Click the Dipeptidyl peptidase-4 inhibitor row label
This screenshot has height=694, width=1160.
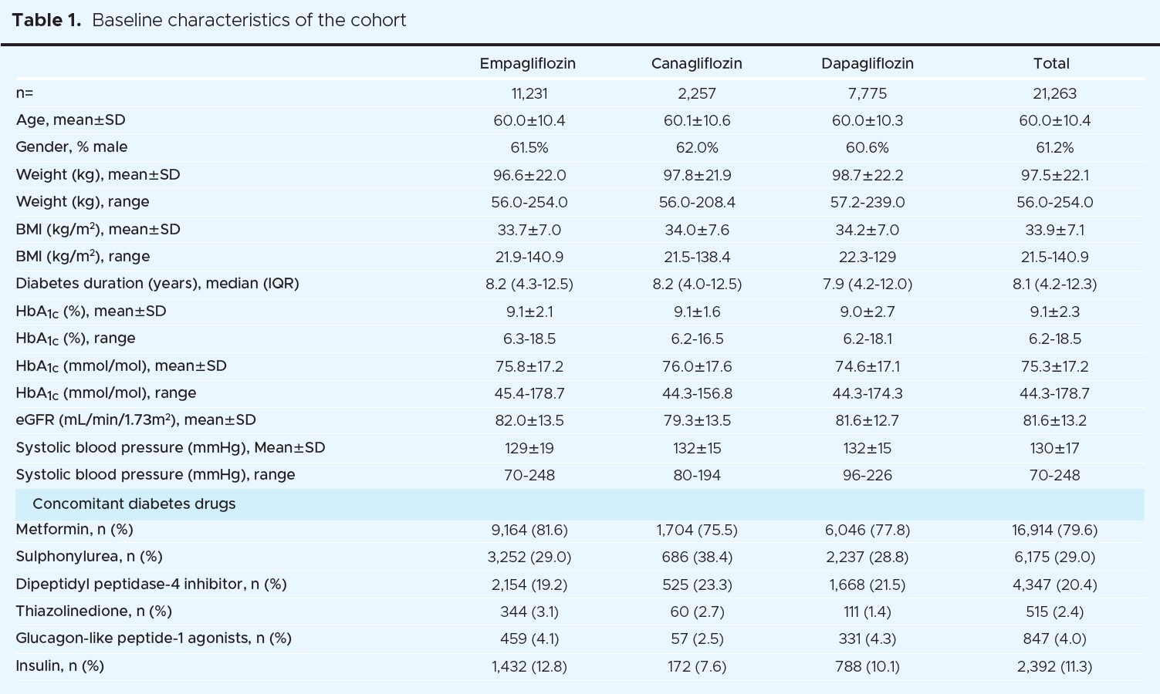pyautogui.click(x=150, y=585)
